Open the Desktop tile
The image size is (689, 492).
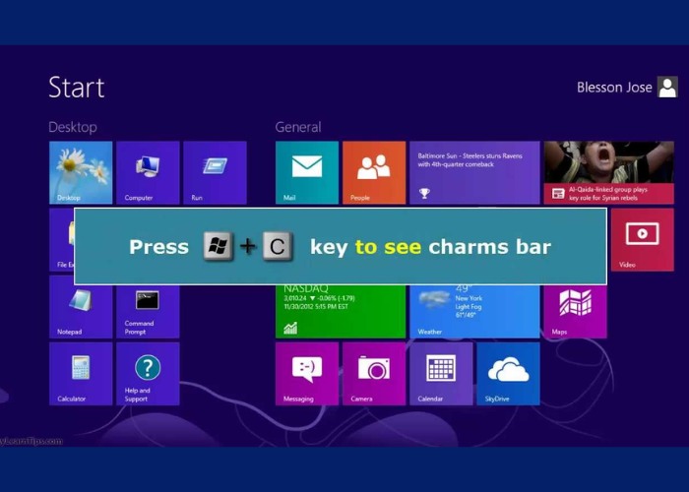click(81, 172)
